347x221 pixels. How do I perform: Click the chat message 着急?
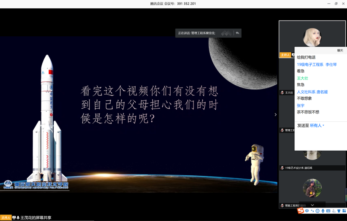coord(300,71)
